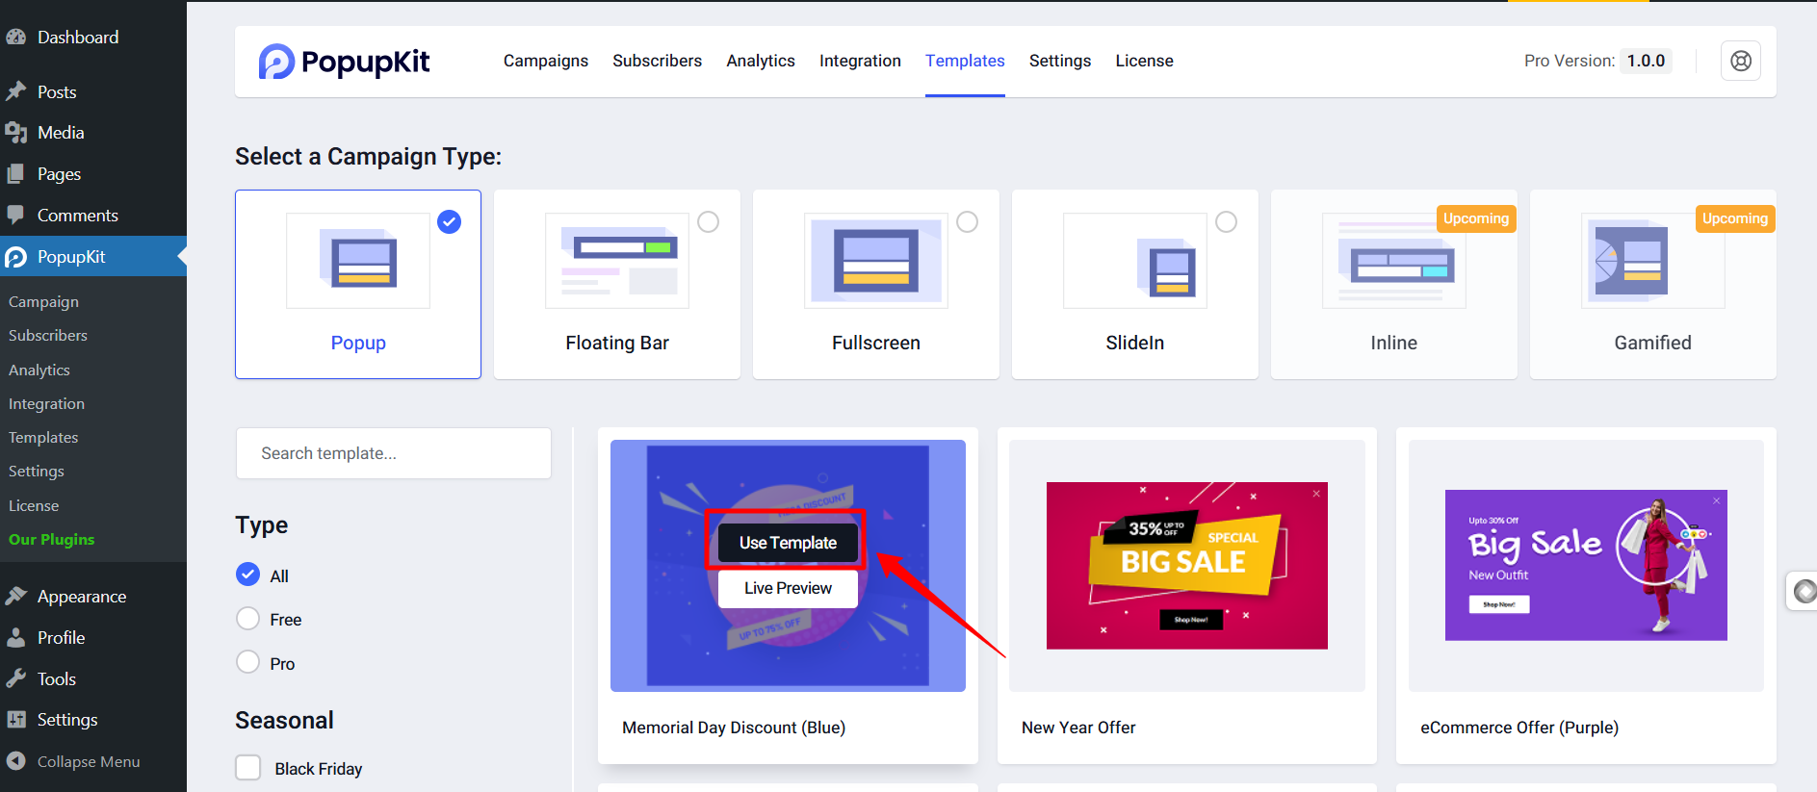Click the Floating Bar illustration icon
Image resolution: width=1817 pixels, height=792 pixels.
[617, 261]
